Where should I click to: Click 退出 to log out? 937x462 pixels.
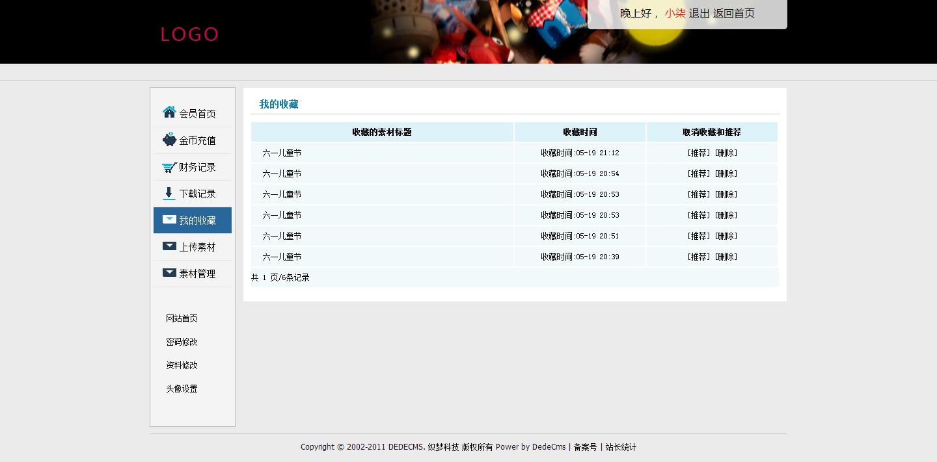pyautogui.click(x=699, y=14)
